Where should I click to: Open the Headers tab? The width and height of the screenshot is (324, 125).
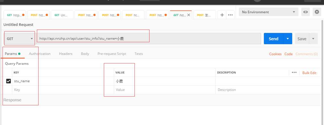66,54
